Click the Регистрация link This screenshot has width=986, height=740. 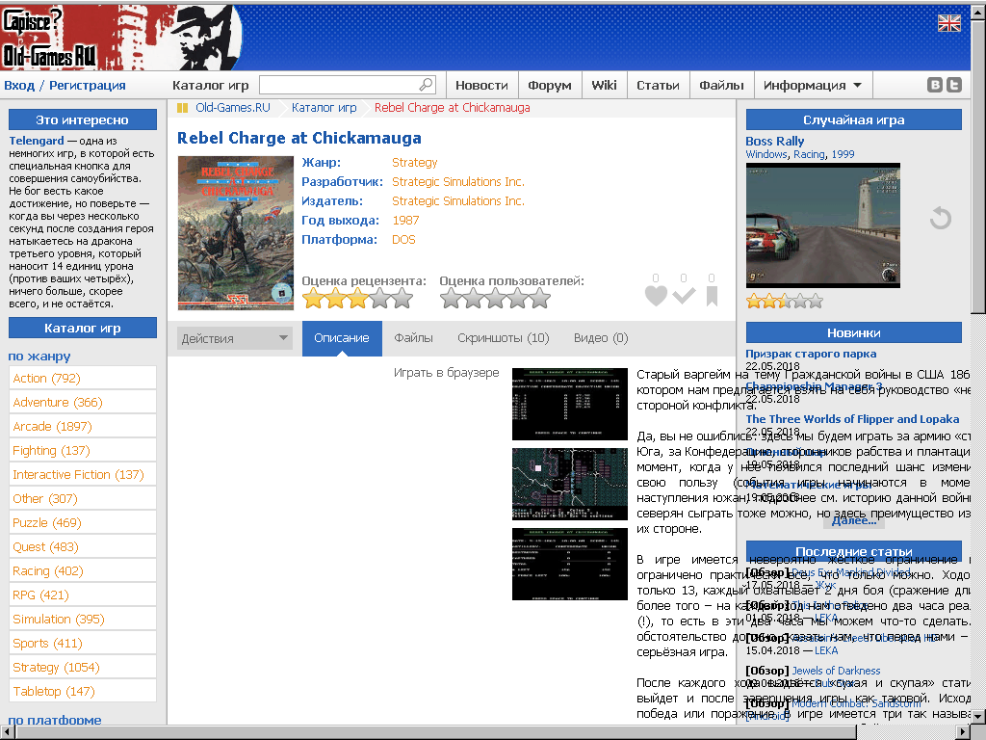[x=88, y=86]
